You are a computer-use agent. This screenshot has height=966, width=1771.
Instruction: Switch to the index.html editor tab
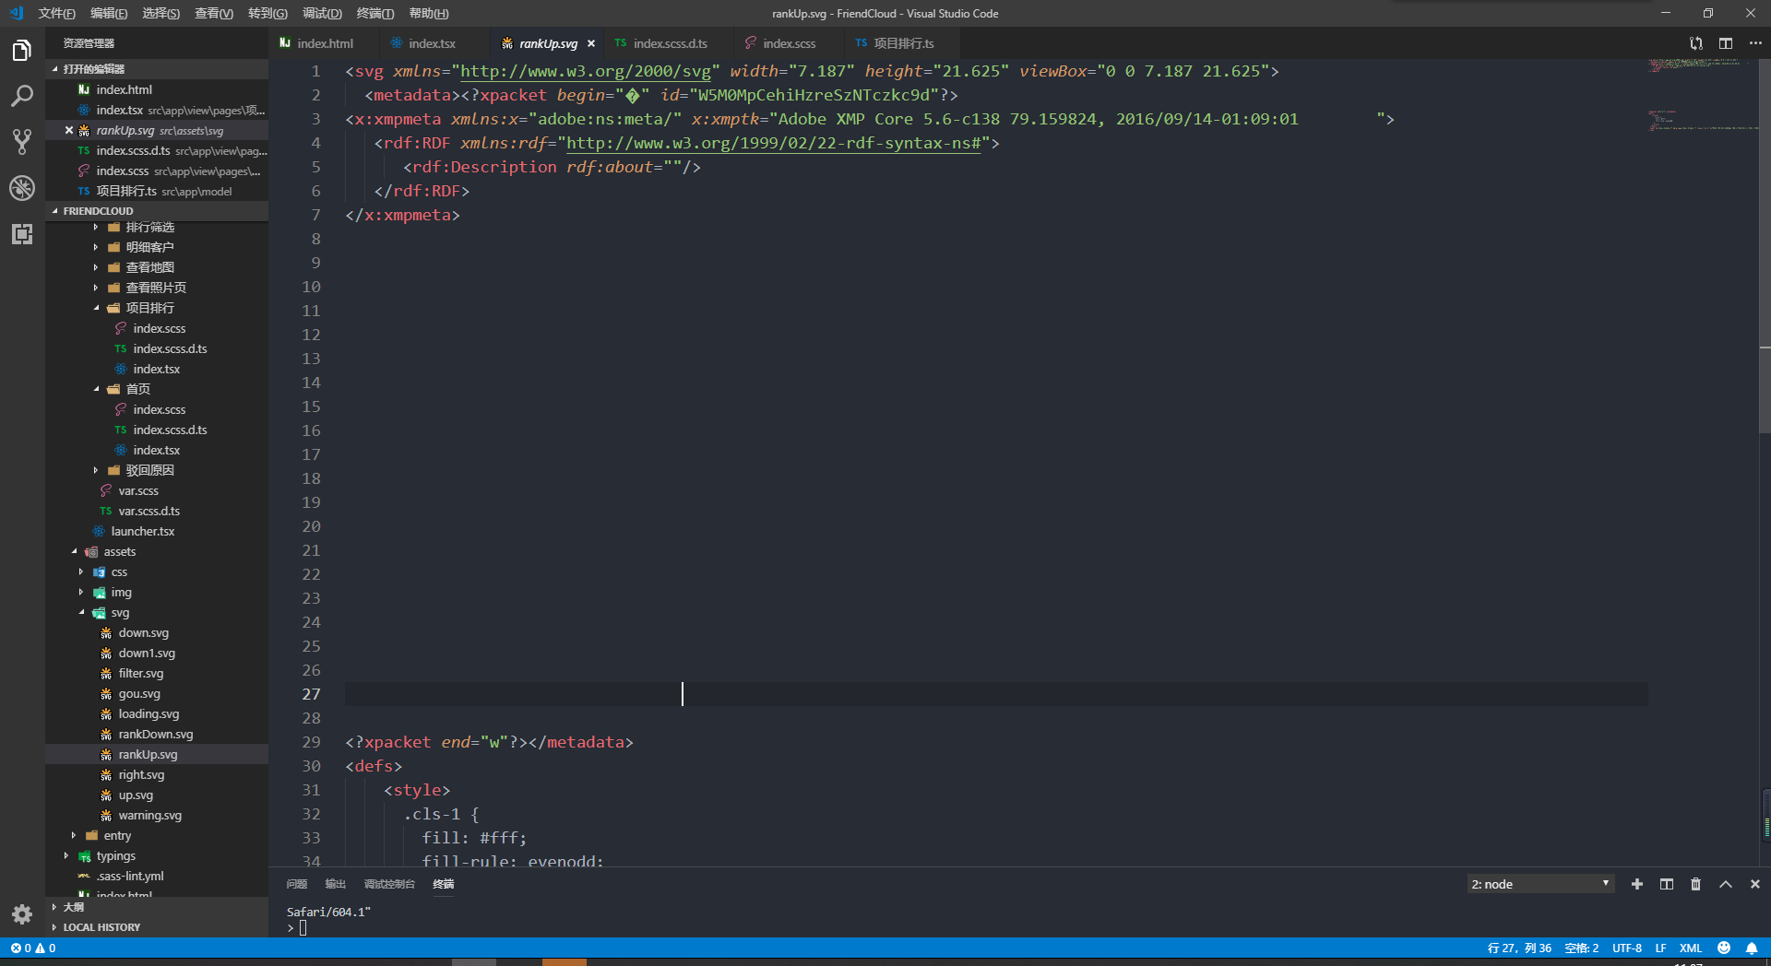click(325, 43)
